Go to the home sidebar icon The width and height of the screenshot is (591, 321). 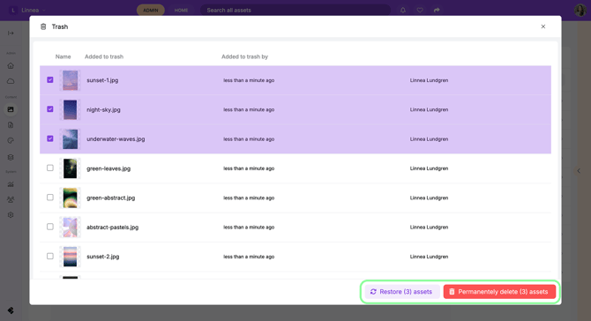[11, 65]
